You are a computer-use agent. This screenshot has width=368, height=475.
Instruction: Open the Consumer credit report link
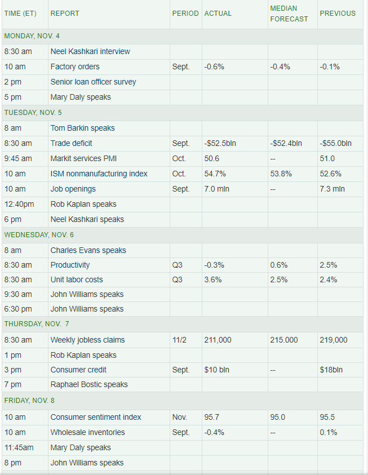pos(78,370)
